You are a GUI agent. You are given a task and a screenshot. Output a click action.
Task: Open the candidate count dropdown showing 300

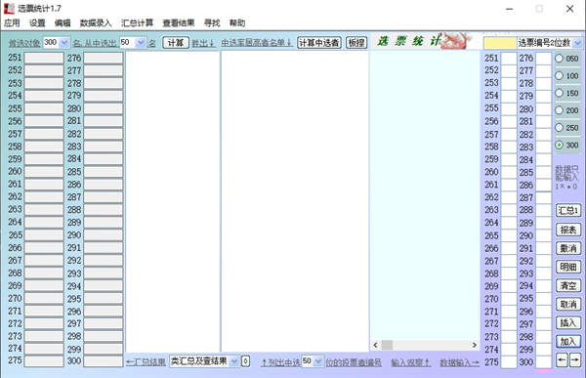point(64,43)
